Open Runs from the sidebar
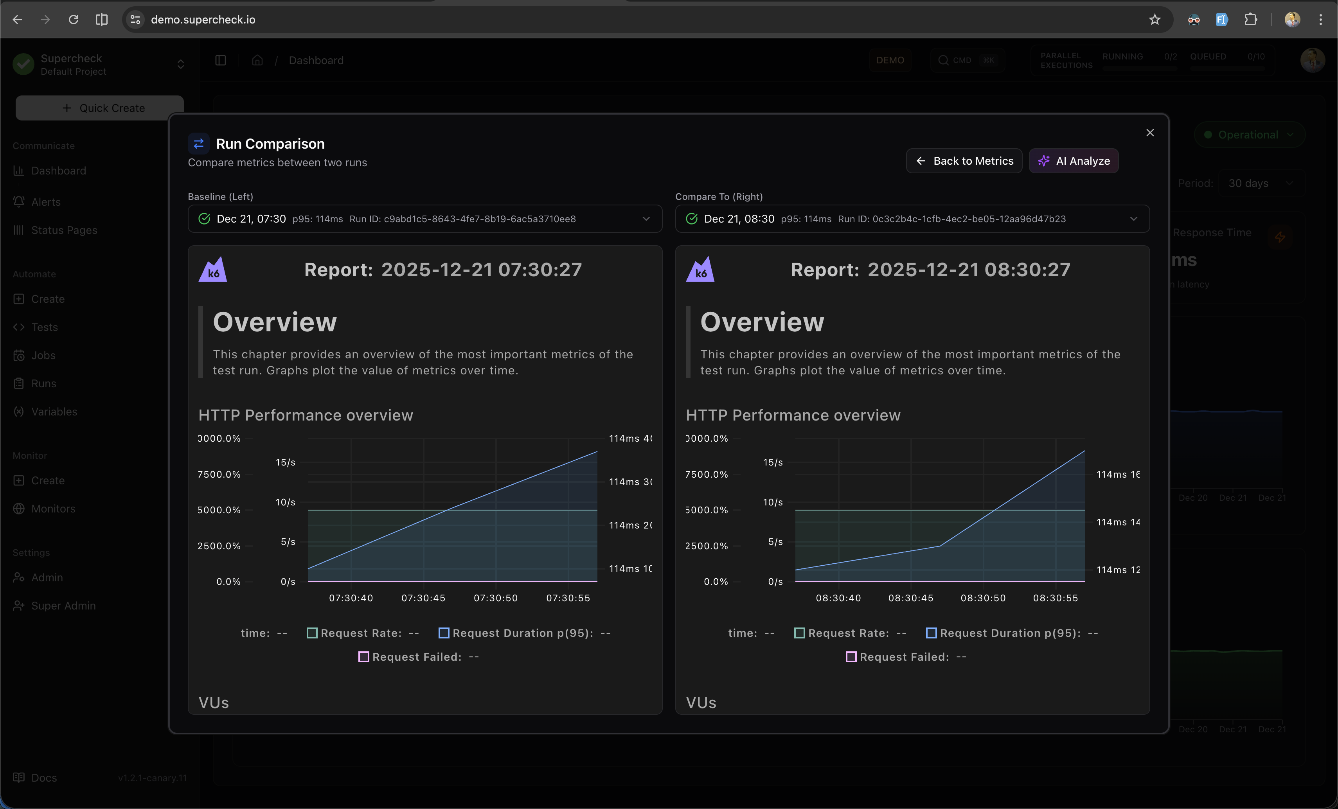The image size is (1338, 809). click(42, 383)
